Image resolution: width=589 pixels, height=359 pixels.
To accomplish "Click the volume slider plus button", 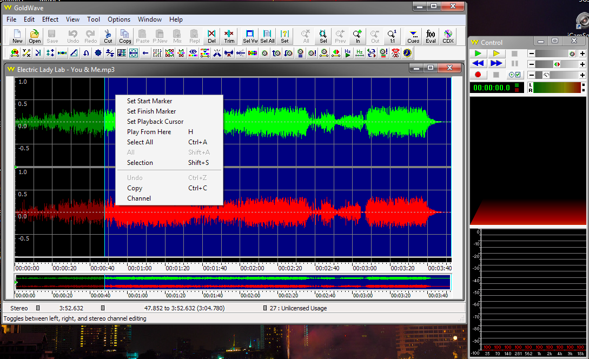I will (582, 54).
